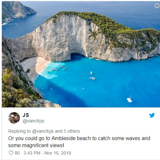Click the info icon on the photo
The height and width of the screenshot is (160, 160).
(x=157, y=6)
